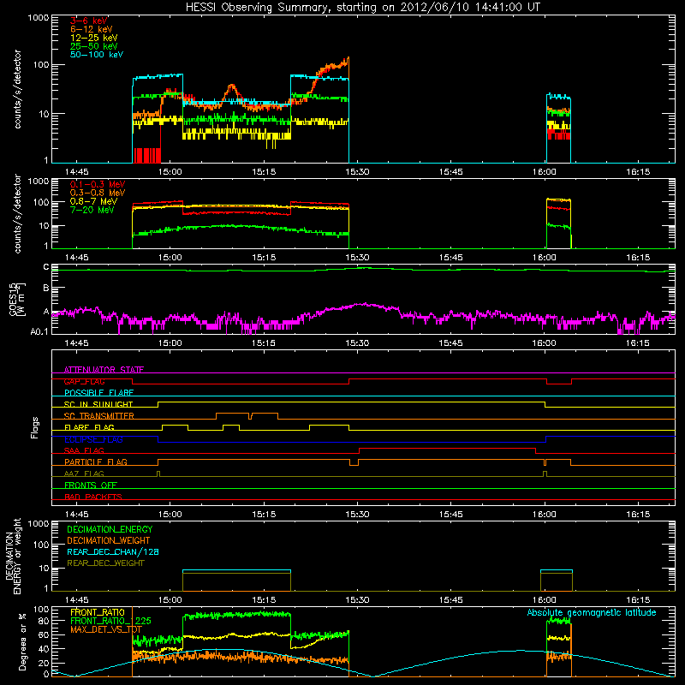The height and width of the screenshot is (685, 685).
Task: Select the POSSIBLE_FLARE flag label
Action: point(98,393)
